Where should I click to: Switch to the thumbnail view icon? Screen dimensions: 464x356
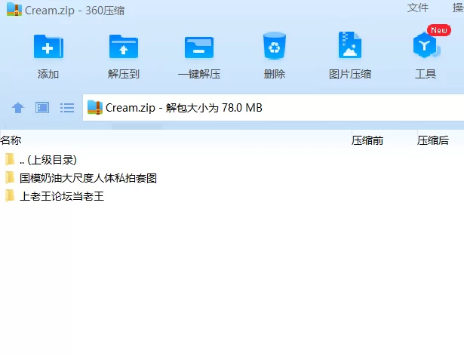42,107
